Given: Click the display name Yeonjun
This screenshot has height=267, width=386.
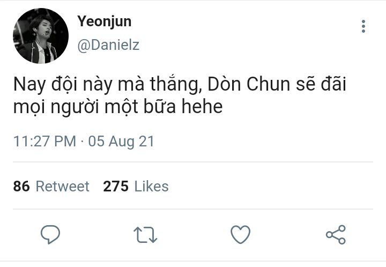Looking at the screenshot, I should pyautogui.click(x=104, y=21).
